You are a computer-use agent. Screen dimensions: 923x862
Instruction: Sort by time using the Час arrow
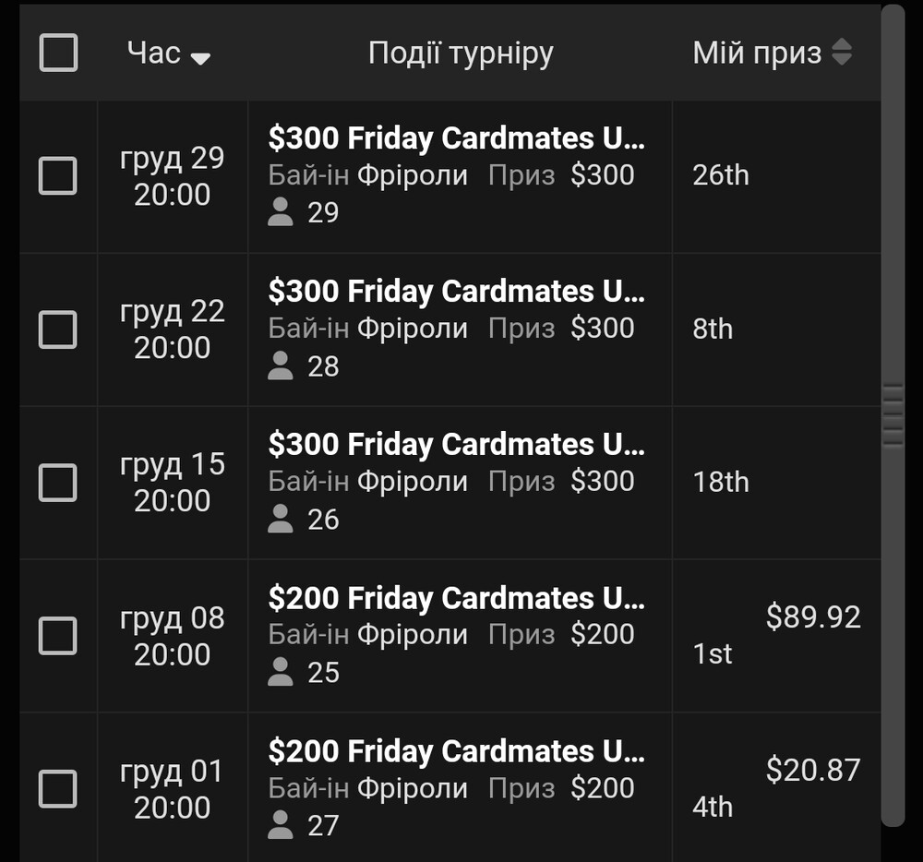pyautogui.click(x=200, y=58)
